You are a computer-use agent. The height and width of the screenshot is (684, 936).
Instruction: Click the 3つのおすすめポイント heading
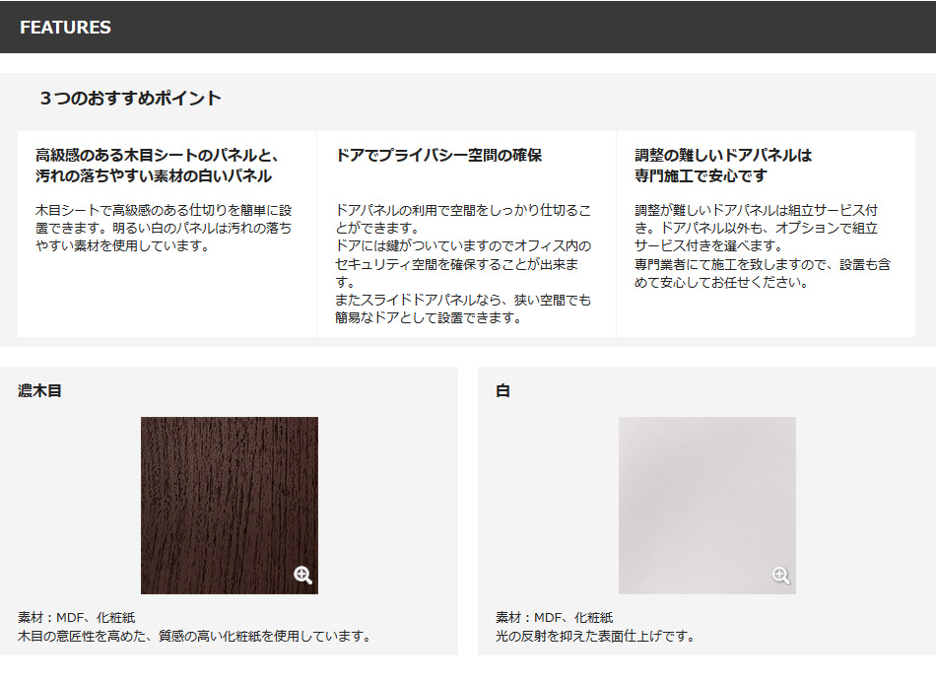(x=131, y=98)
